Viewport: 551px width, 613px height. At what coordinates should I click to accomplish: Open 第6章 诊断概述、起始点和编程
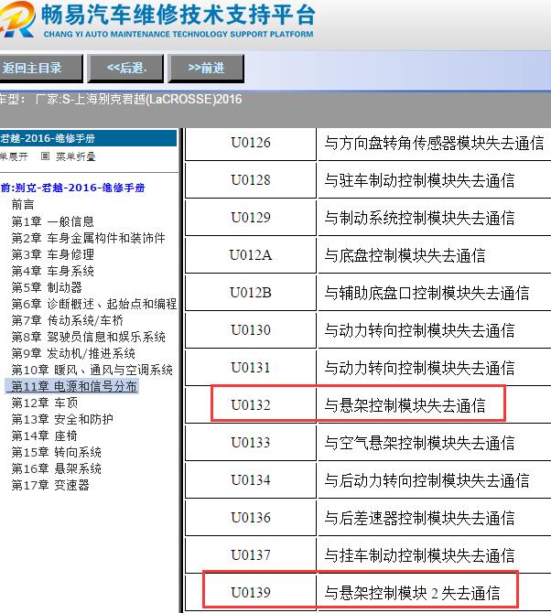click(94, 304)
